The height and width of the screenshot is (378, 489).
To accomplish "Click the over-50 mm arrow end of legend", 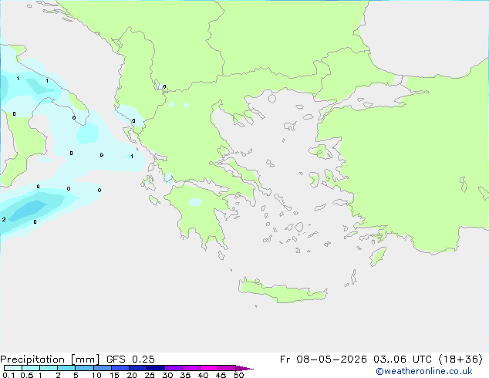I will click(244, 368).
